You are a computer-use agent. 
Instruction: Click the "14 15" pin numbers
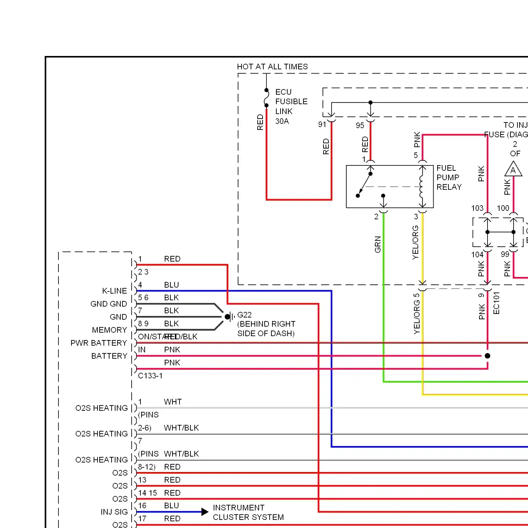[x=147, y=493]
